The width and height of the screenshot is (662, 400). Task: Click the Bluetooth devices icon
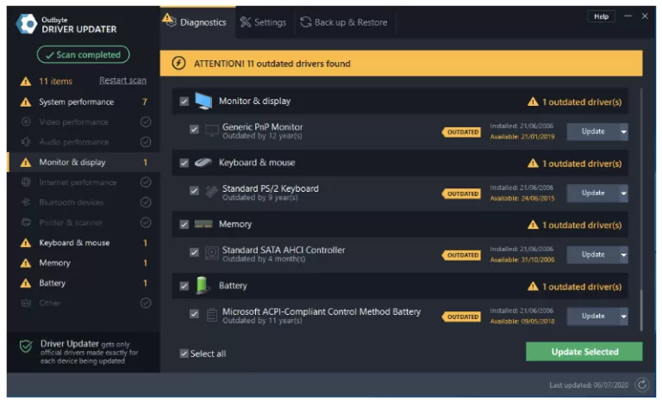click(x=26, y=203)
